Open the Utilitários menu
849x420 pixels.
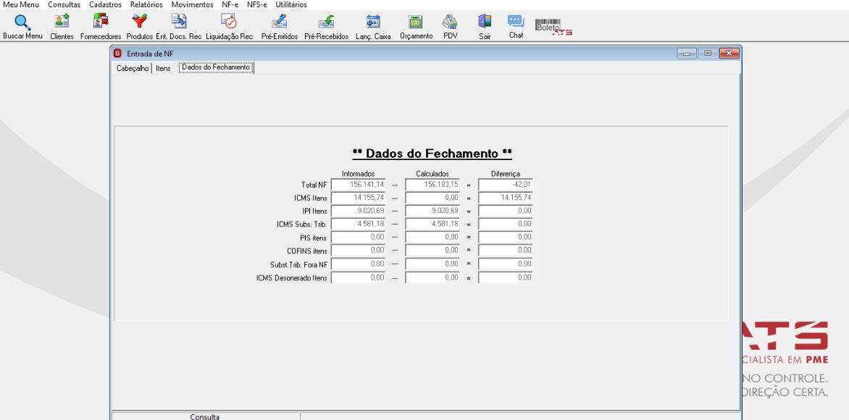pos(290,4)
